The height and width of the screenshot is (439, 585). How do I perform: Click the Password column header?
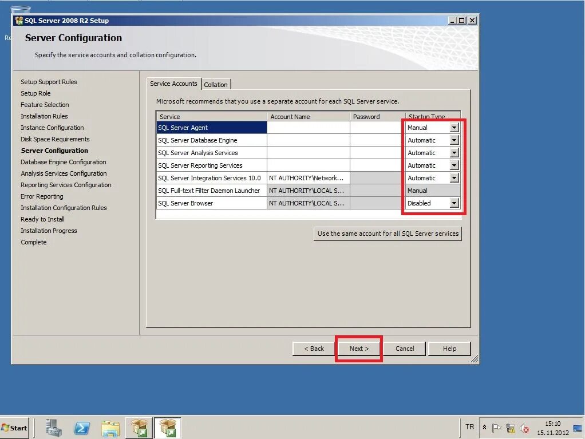378,117
